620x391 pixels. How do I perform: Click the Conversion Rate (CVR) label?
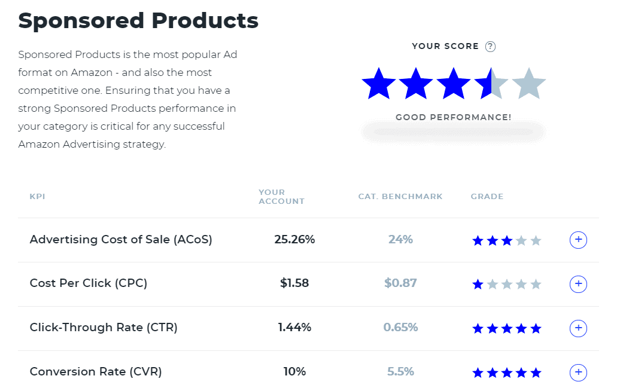(96, 372)
